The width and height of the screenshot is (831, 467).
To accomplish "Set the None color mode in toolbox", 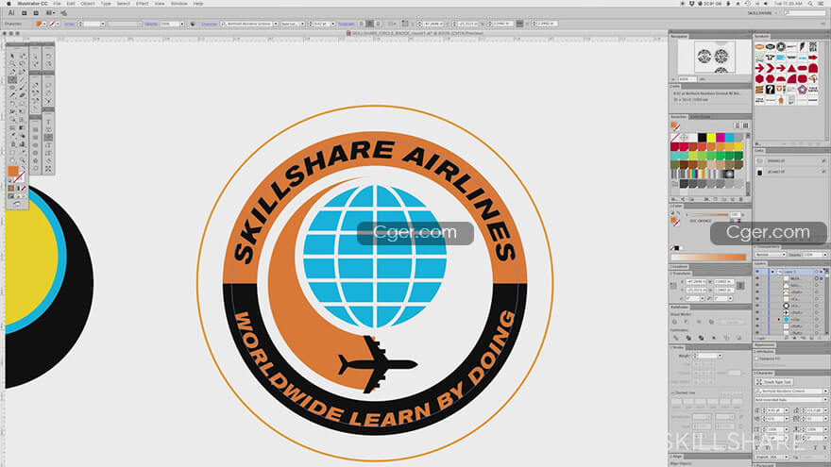I will click(24, 189).
